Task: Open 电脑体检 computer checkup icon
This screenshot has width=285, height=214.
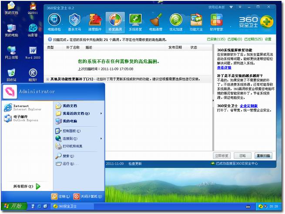Action: coord(54,22)
